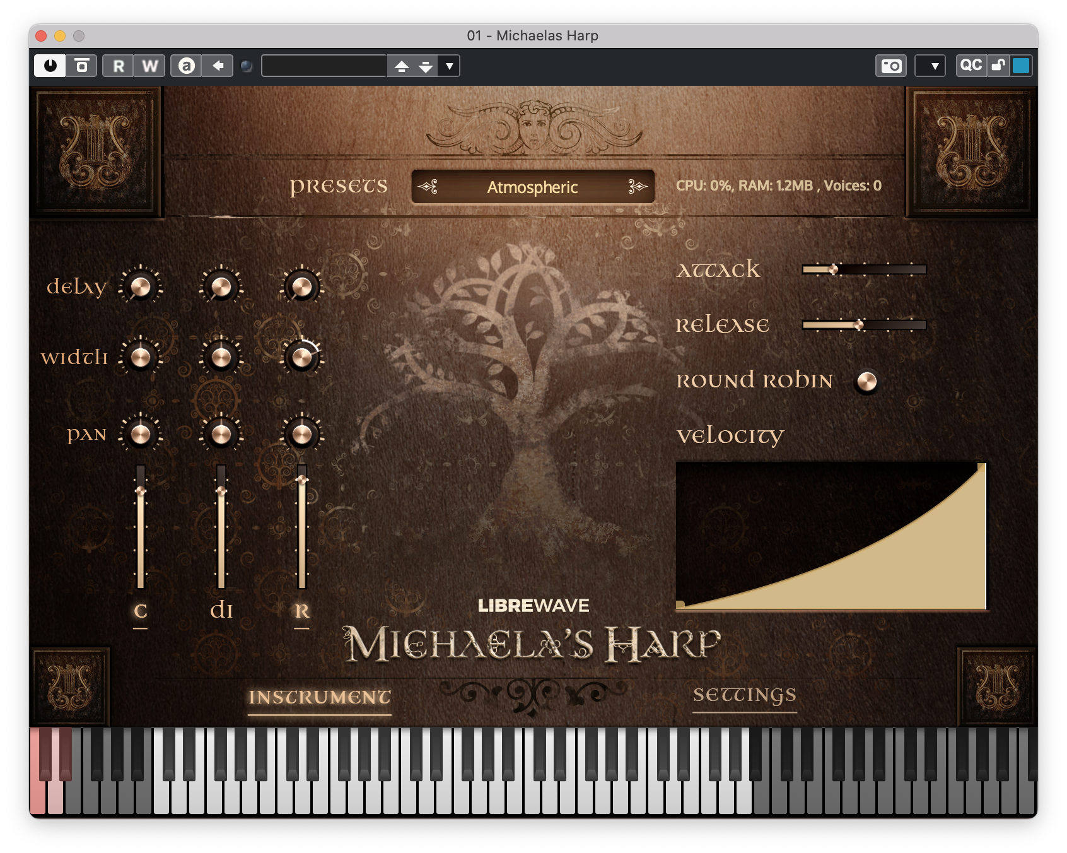This screenshot has height=853, width=1067.
Task: Click the velocity curve graph
Action: click(832, 536)
